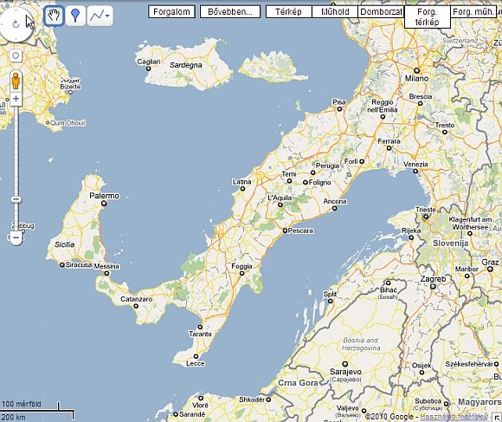Expand overview map corner arrow
502x422 pixels.
497,418
